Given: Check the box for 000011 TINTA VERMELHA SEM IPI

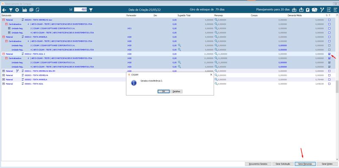Looking at the screenshot, I should pos(329,71).
